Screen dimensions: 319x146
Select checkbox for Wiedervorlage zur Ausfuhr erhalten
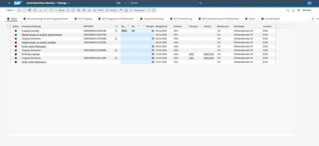(x=8, y=43)
